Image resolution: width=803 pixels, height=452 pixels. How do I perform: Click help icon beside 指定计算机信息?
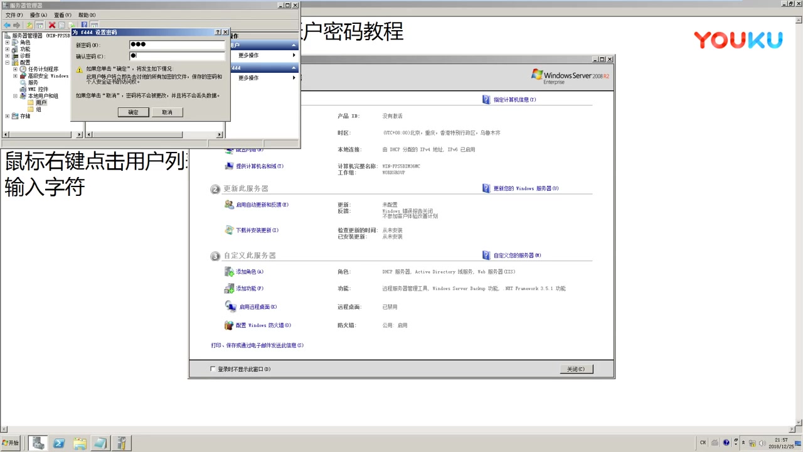486,100
